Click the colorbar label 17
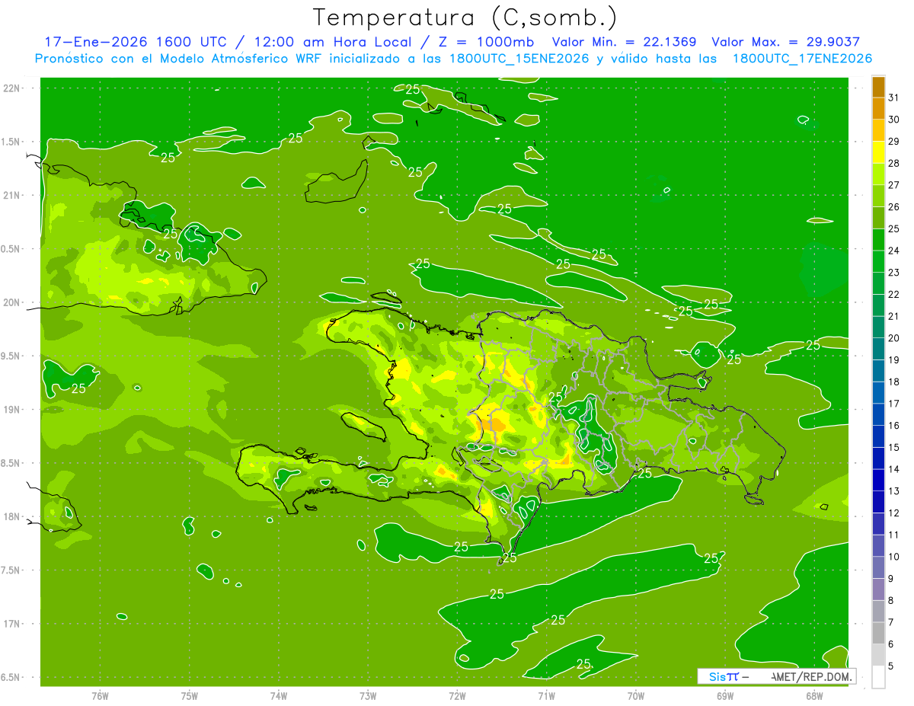This screenshot has height=706, width=914. click(x=894, y=404)
